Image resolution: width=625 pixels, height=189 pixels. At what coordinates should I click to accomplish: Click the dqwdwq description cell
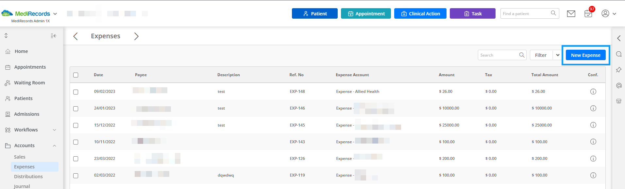click(x=226, y=175)
